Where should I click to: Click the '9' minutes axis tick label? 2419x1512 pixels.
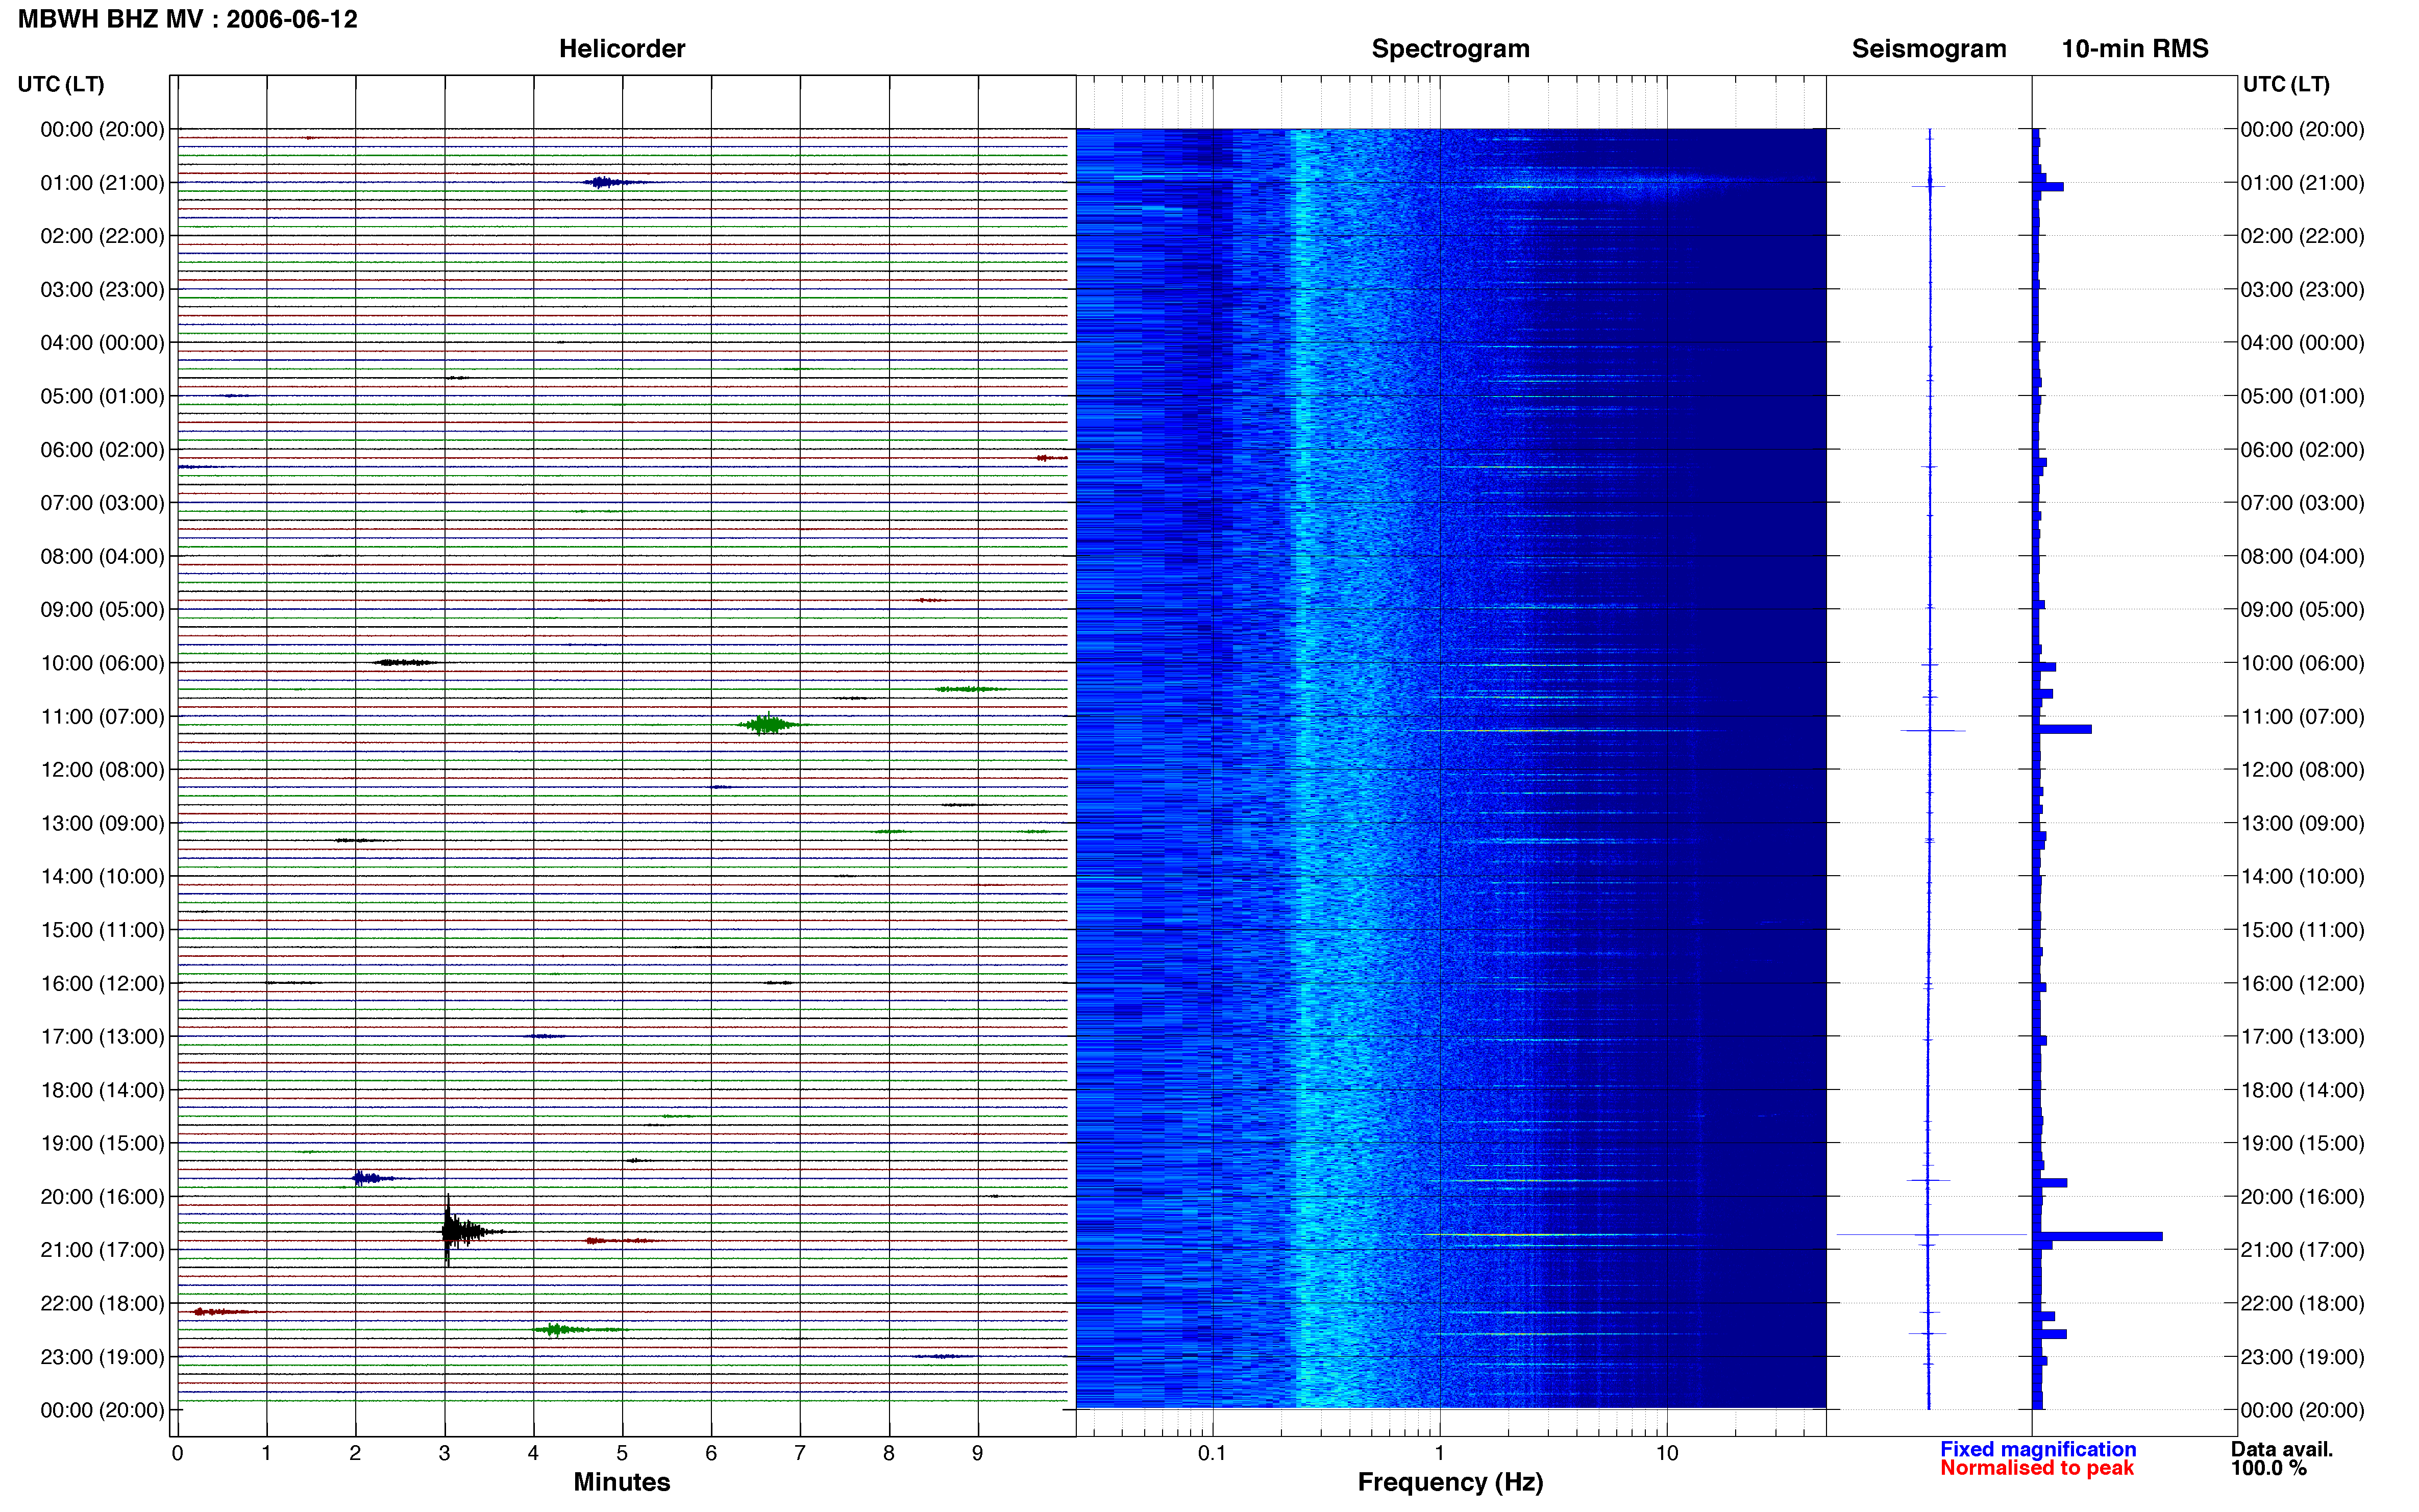tap(978, 1452)
